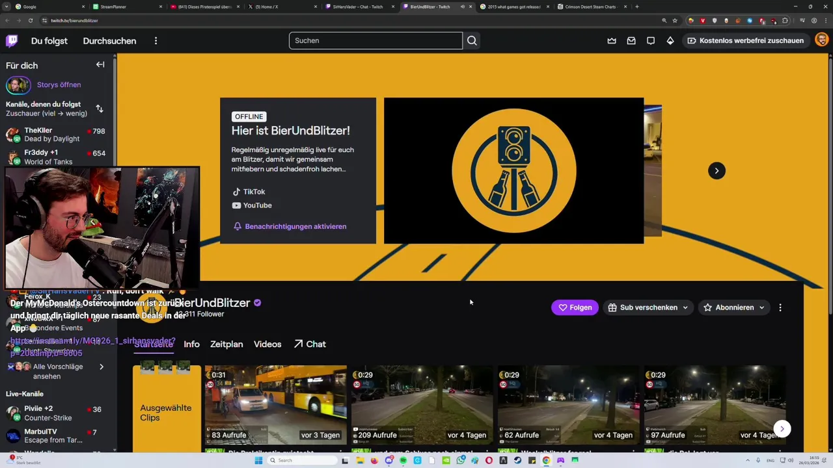This screenshot has width=833, height=468.
Task: Bookmark this page with the star
Action: pyautogui.click(x=675, y=20)
